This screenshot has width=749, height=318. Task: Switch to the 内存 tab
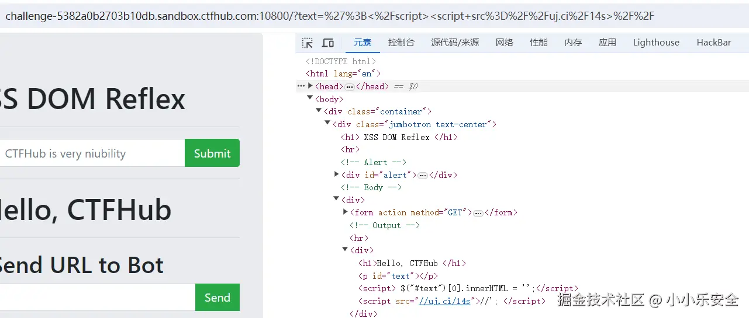573,42
